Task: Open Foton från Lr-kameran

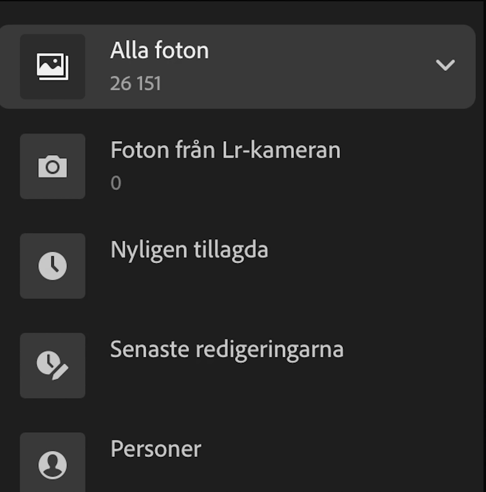Action: (225, 150)
